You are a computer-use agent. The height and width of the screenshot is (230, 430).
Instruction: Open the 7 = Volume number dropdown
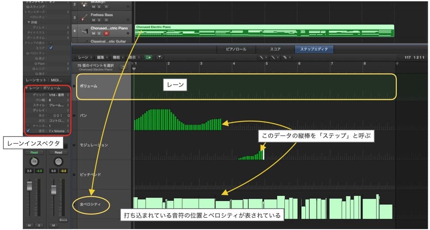(x=59, y=131)
